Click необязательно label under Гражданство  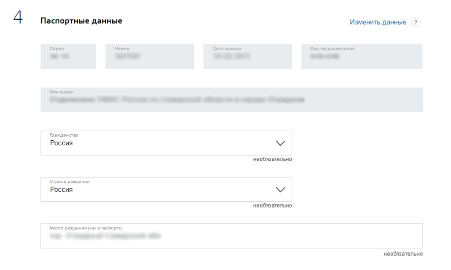pos(272,159)
